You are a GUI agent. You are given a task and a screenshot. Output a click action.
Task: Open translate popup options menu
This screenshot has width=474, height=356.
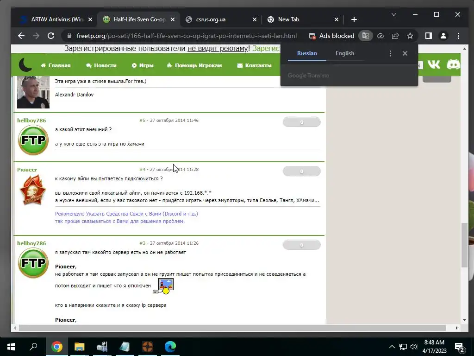(390, 54)
